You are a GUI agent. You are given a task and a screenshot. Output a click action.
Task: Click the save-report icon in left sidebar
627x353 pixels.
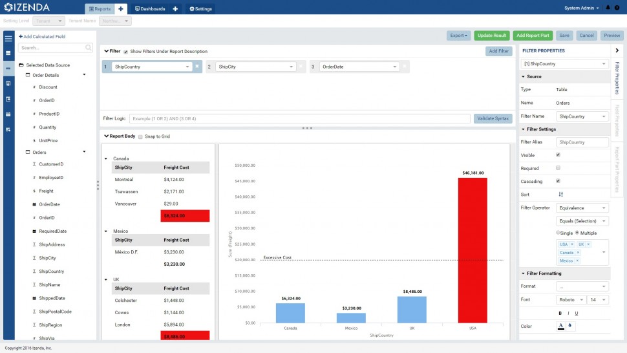click(8, 83)
